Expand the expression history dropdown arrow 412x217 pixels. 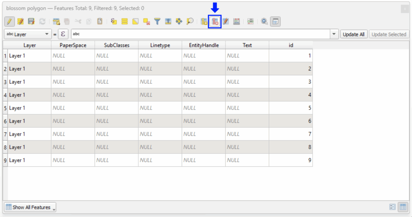[x=334, y=34]
